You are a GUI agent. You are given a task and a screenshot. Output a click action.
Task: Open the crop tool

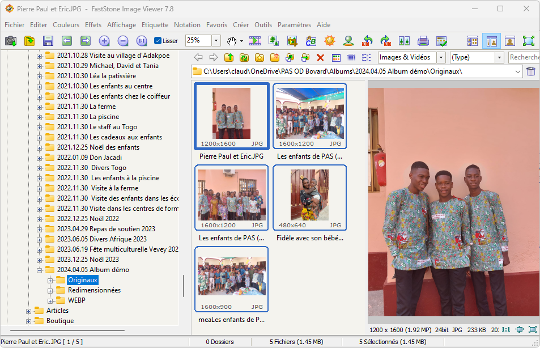[x=292, y=41]
